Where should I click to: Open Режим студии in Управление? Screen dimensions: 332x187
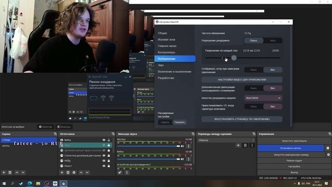tap(294, 161)
